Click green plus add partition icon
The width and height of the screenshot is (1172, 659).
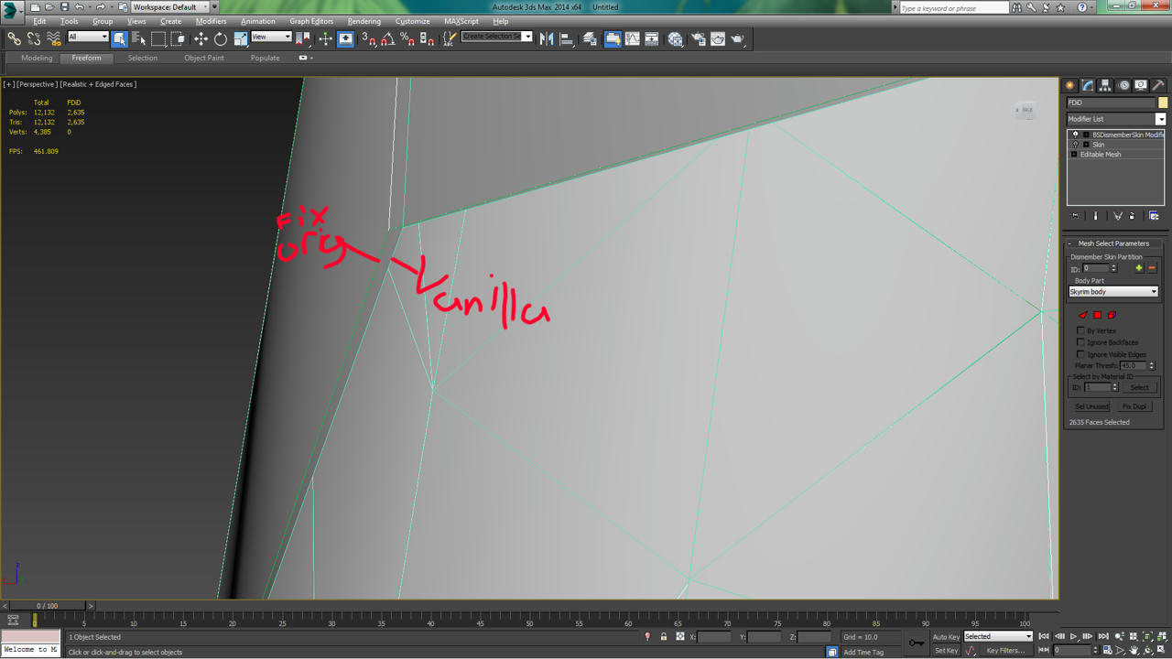(x=1139, y=268)
